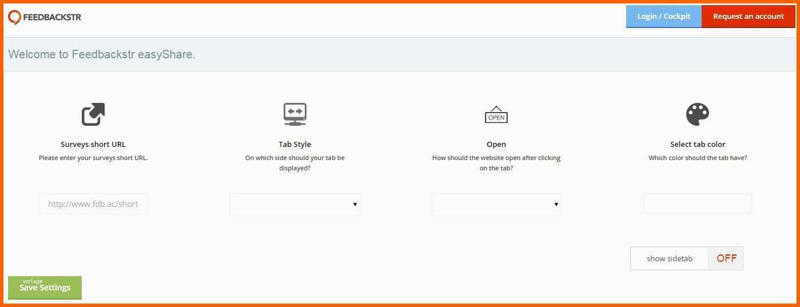Viewport: 800px width, 307px height.
Task: Click the 'show sidetab' label
Action: pos(670,259)
